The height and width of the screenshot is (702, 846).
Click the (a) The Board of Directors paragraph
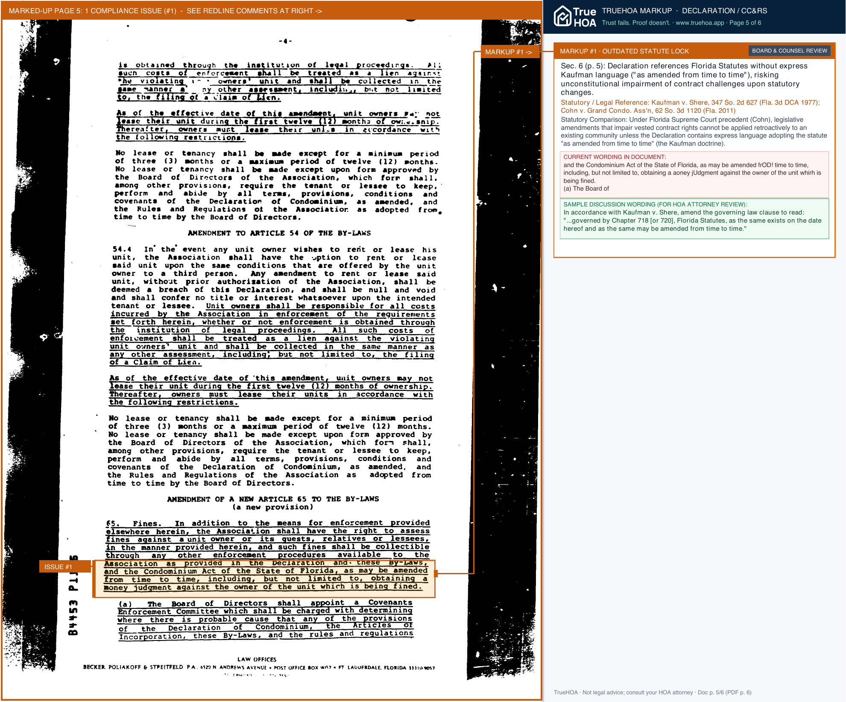266,620
